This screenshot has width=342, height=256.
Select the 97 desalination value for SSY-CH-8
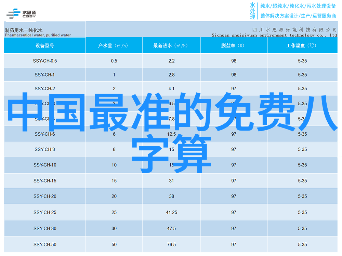click(234, 149)
